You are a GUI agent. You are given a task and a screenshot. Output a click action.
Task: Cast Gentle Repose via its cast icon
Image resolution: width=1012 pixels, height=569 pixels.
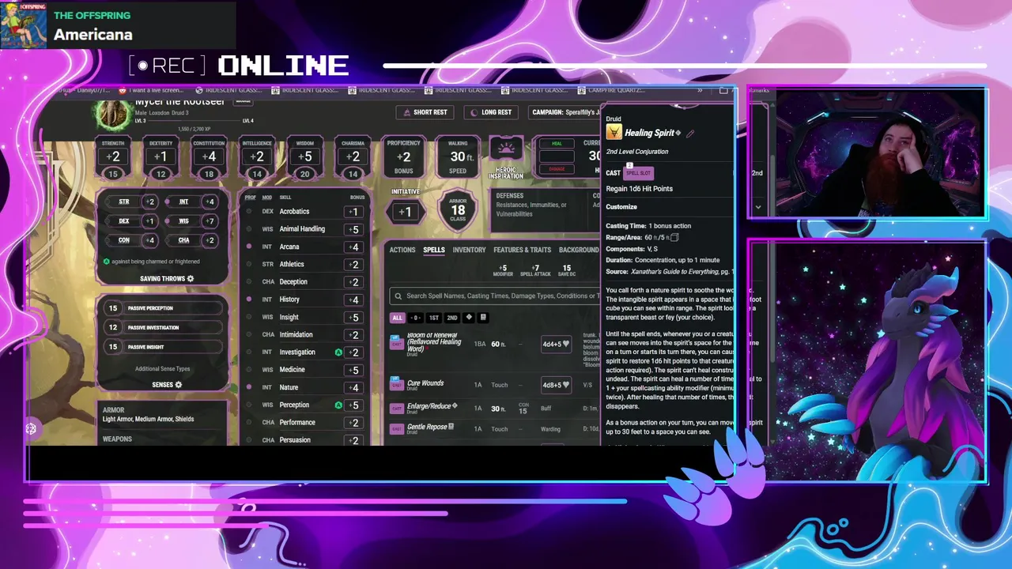point(397,429)
